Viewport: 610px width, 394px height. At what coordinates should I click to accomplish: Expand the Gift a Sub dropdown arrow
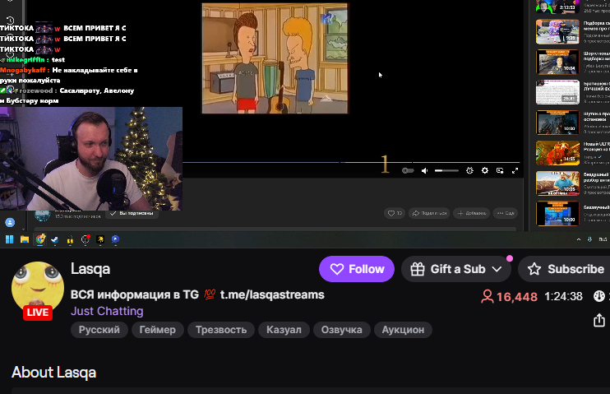(x=497, y=269)
